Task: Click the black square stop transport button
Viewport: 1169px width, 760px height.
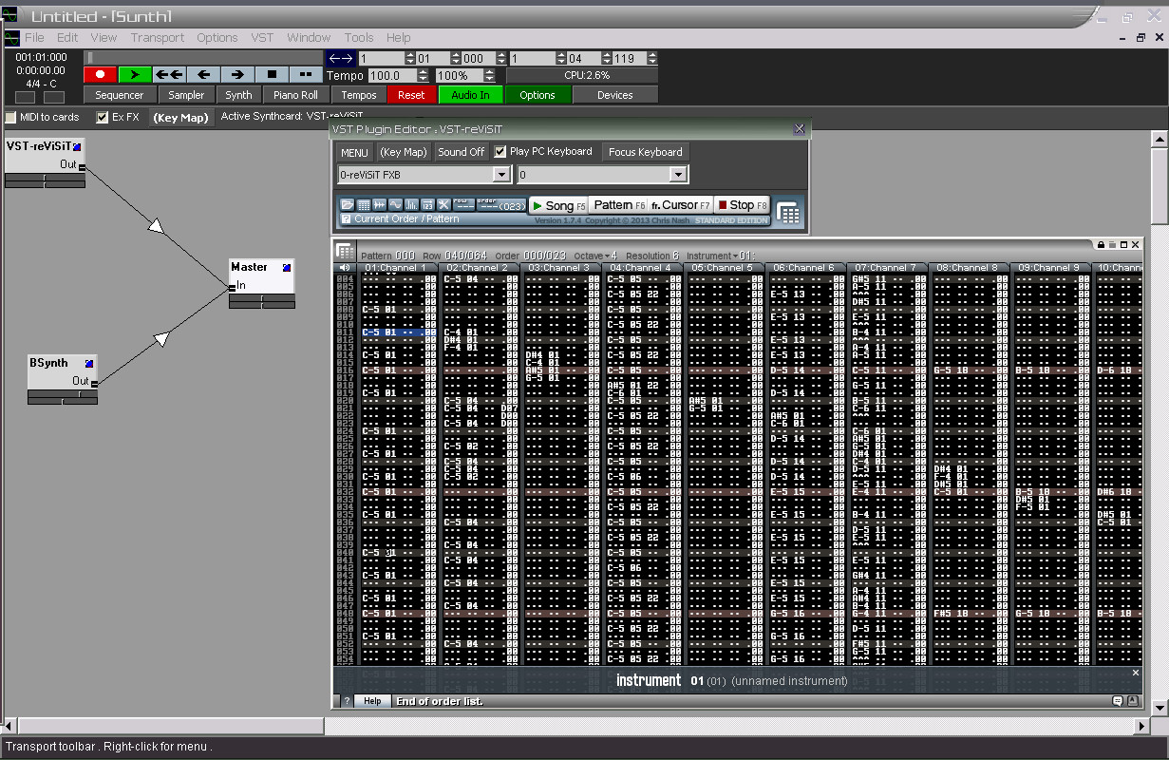Action: click(x=272, y=75)
